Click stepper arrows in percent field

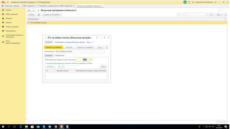(x=88, y=60)
